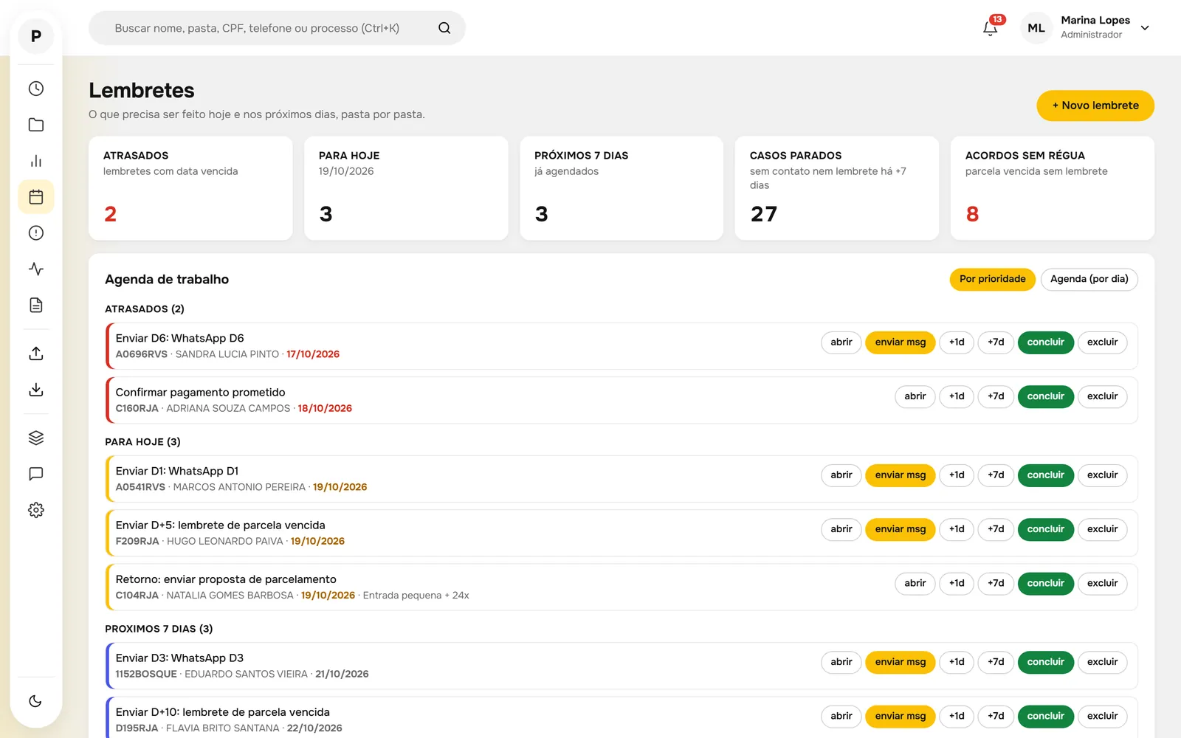Click pasta code A0696RVS
1181x738 pixels.
[x=142, y=354]
